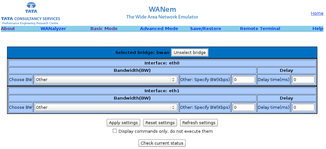The width and height of the screenshot is (326, 149).
Task: Switch to Basic Mode
Action: (104, 29)
